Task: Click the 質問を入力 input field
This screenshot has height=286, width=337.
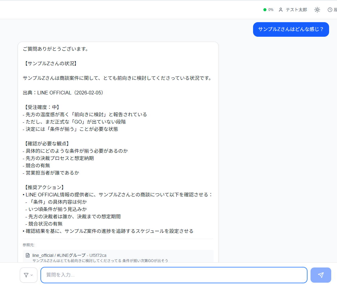Action: tap(174, 275)
